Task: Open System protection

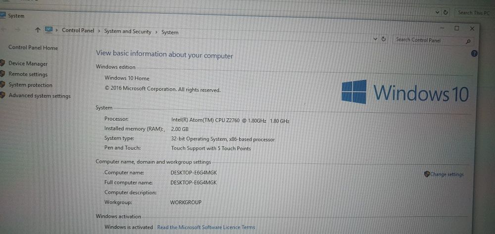Action: (30, 85)
